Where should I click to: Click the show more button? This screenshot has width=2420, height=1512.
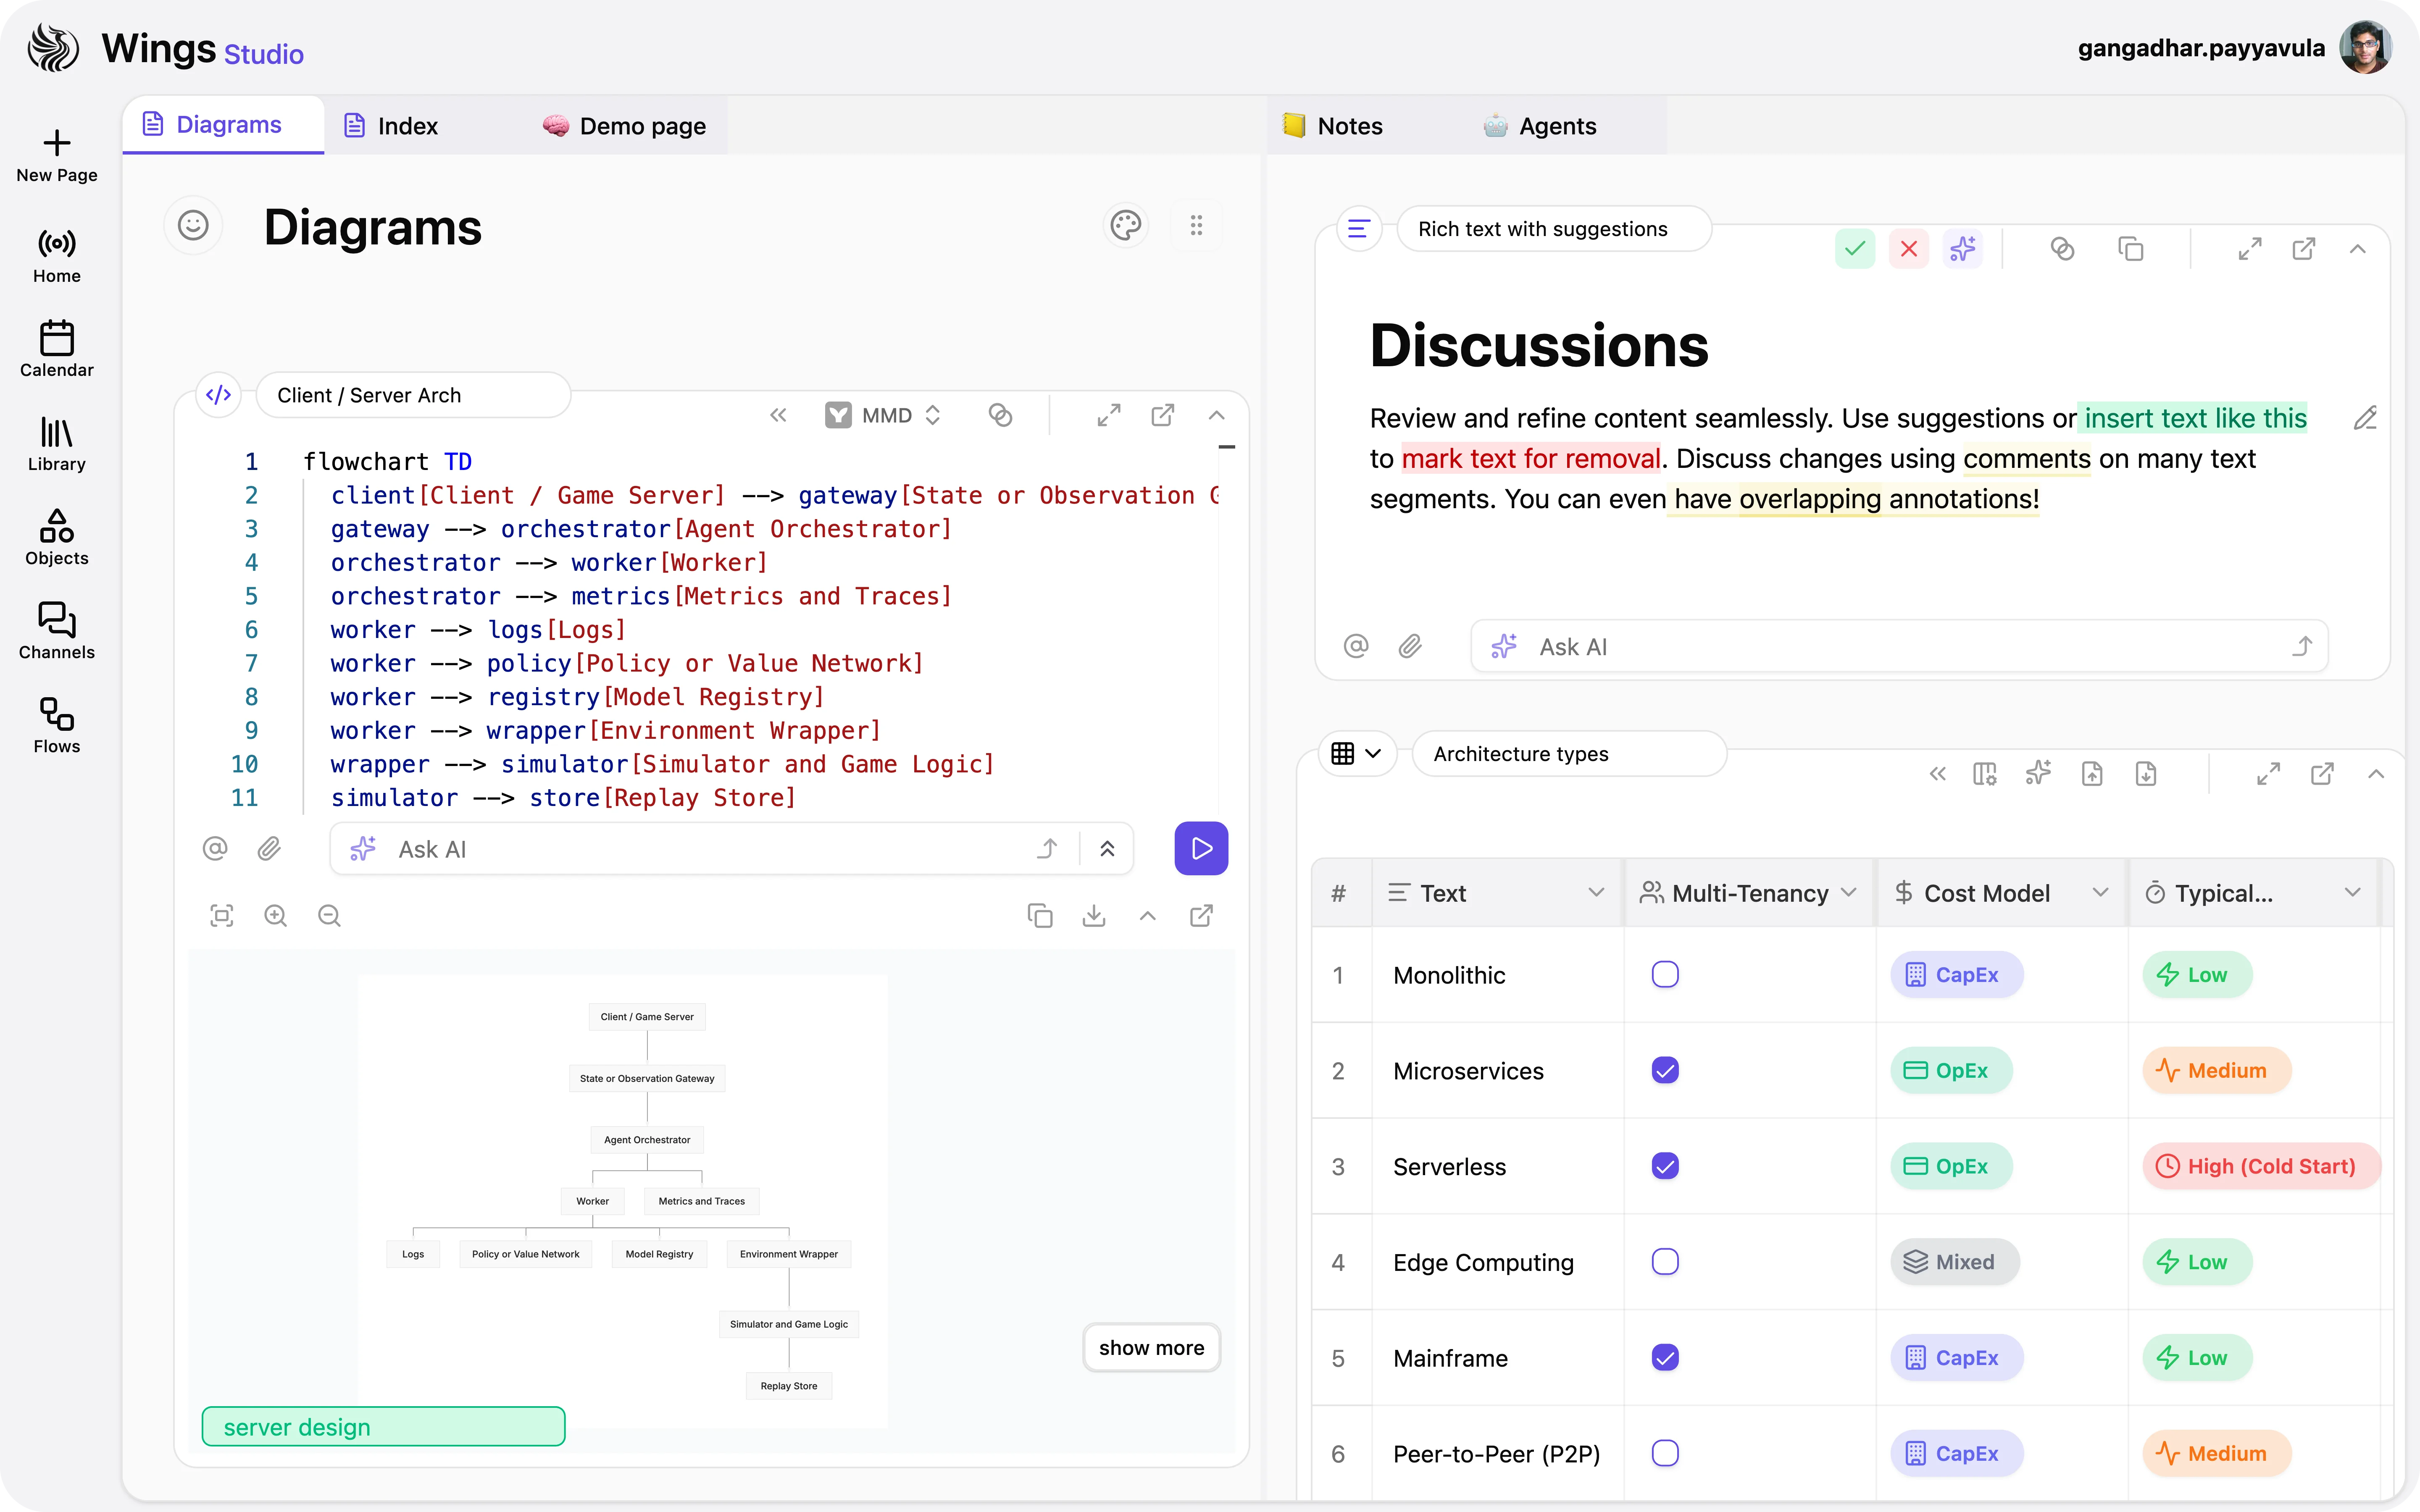(1151, 1348)
